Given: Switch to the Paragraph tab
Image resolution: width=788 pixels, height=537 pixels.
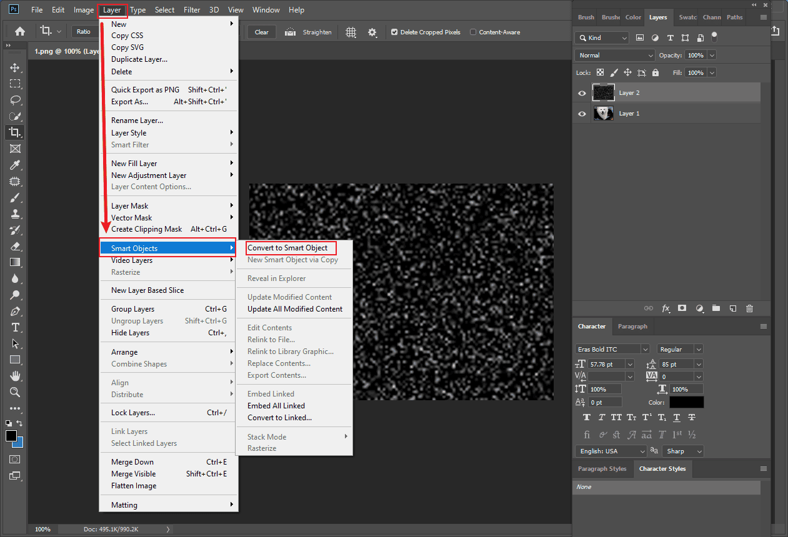Looking at the screenshot, I should coord(632,326).
